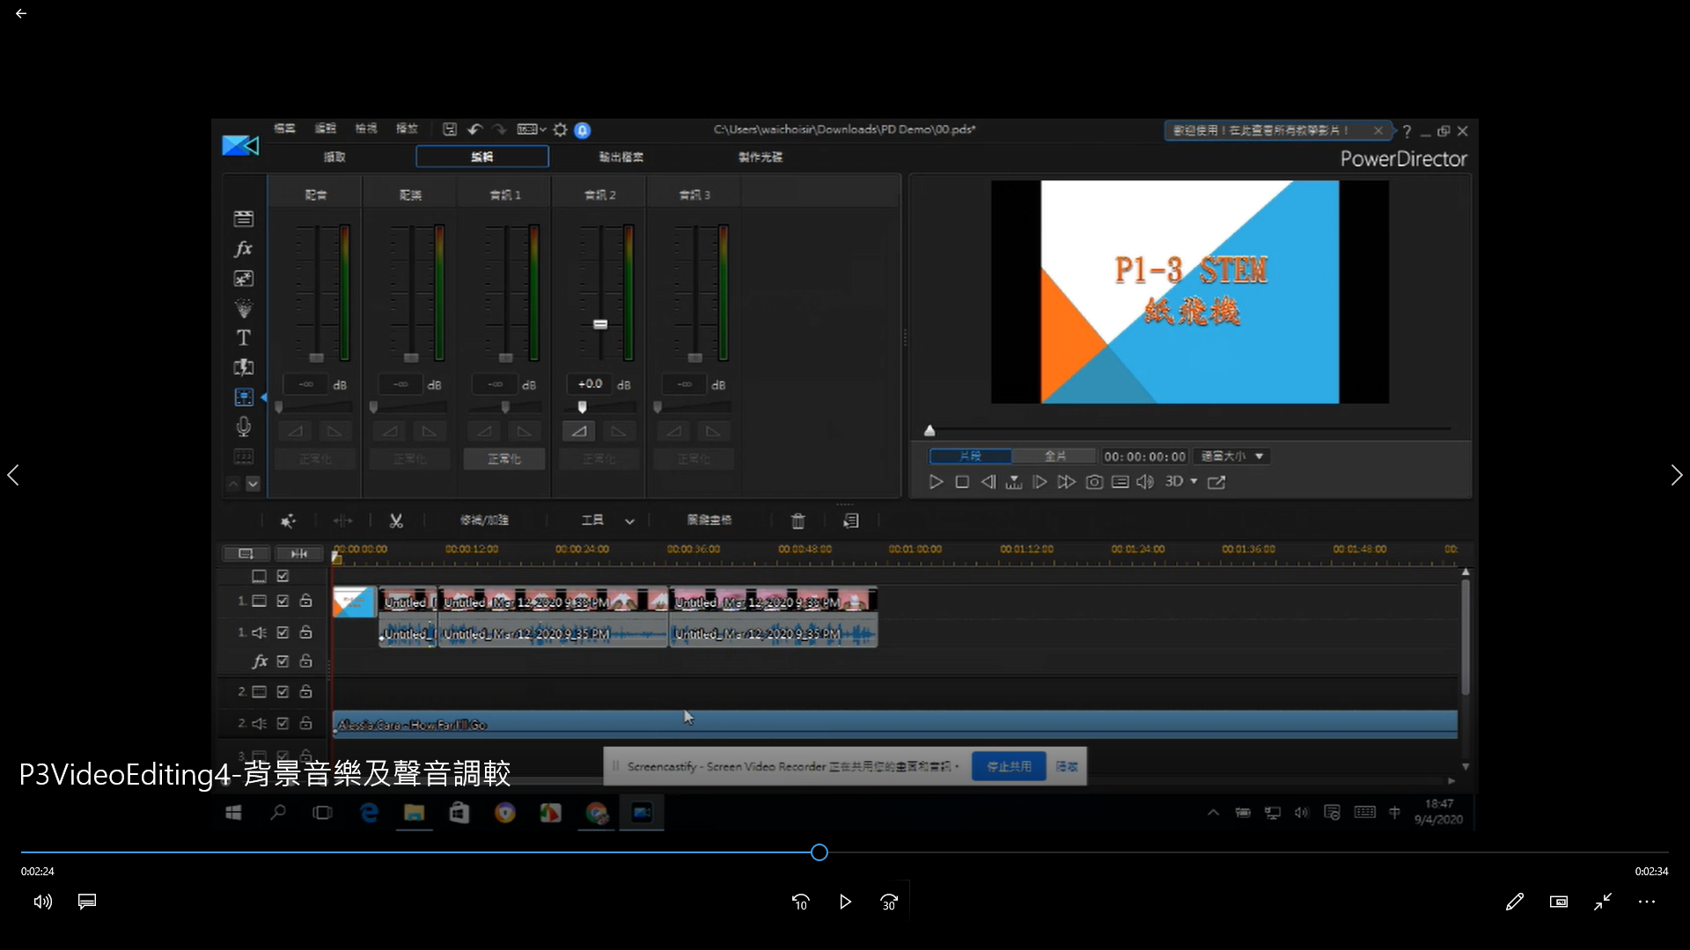Toggle the fx track enable checkbox

click(x=283, y=661)
